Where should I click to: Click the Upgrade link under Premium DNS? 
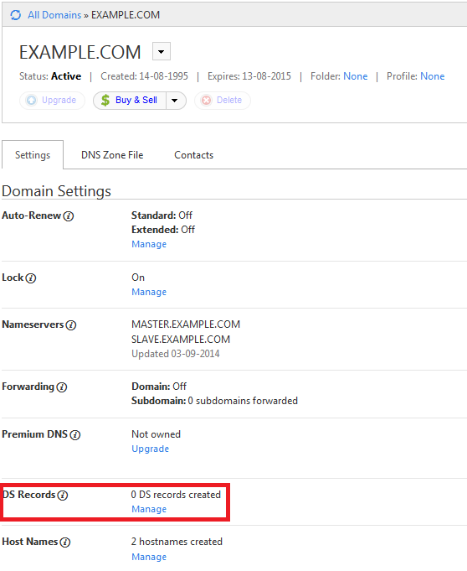pyautogui.click(x=150, y=449)
